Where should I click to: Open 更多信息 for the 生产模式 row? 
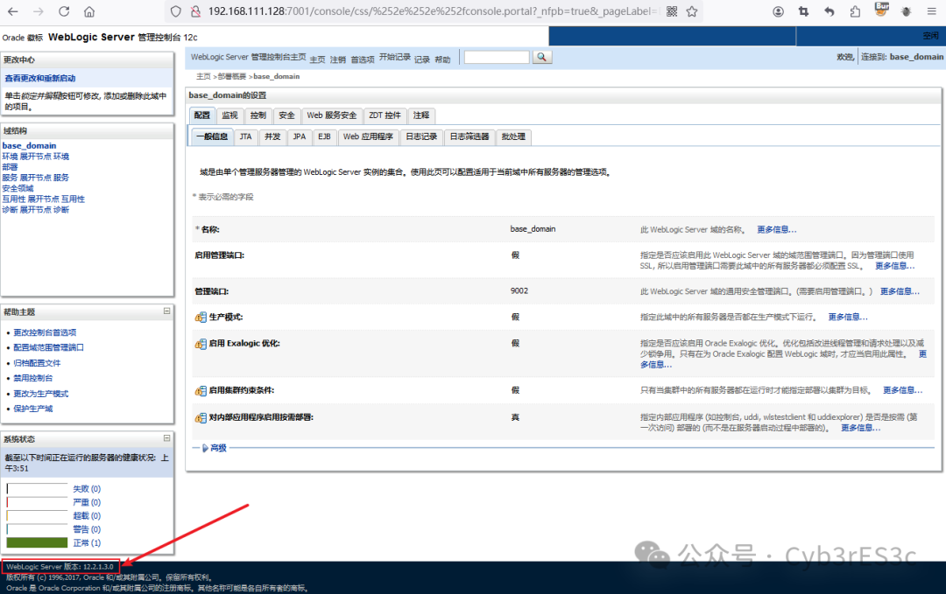pyautogui.click(x=848, y=318)
